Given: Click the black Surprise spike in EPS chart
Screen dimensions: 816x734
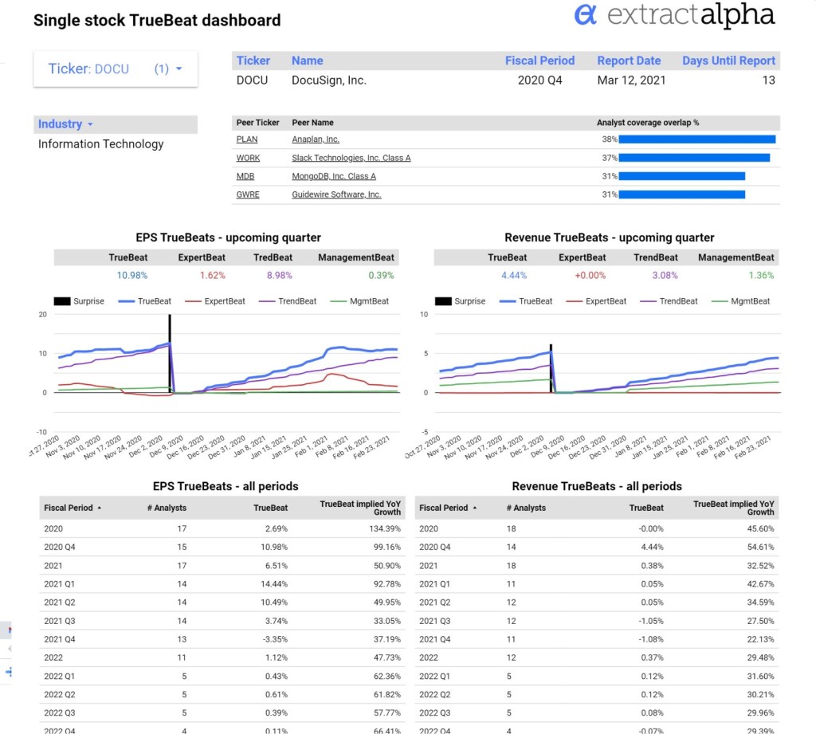Looking at the screenshot, I should [x=170, y=353].
